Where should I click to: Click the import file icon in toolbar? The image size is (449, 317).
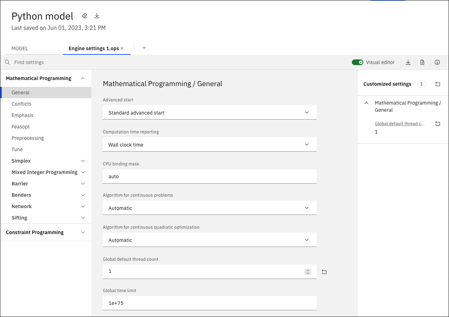click(423, 62)
